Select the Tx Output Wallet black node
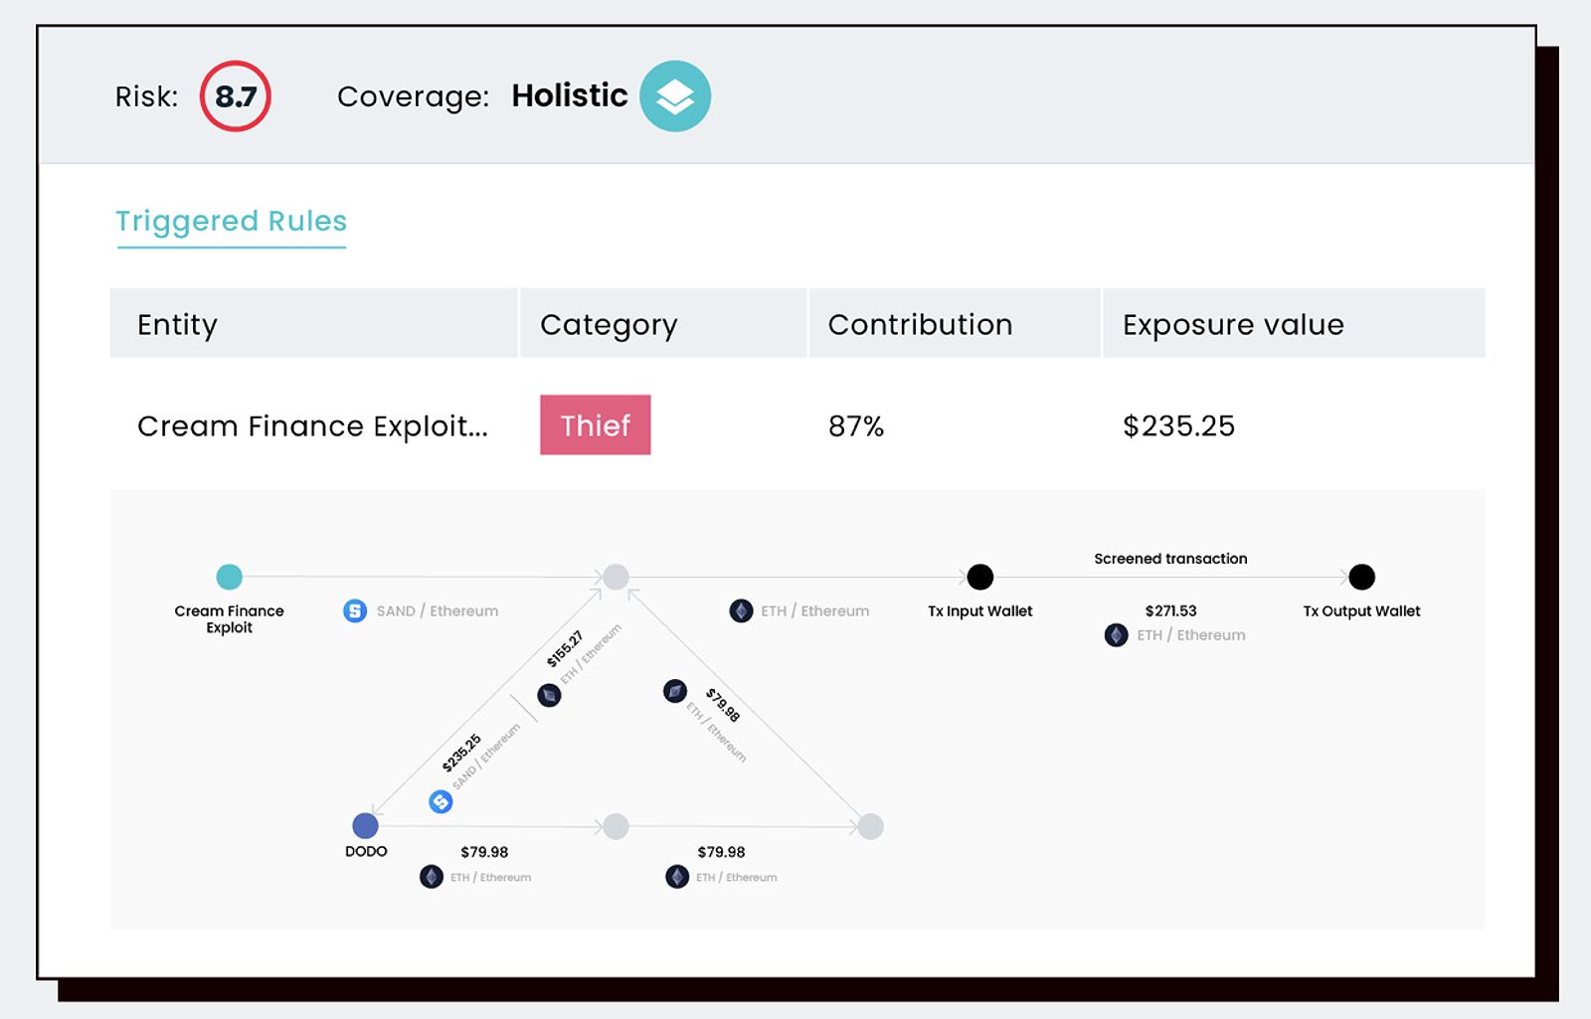1591x1019 pixels. 1362,577
